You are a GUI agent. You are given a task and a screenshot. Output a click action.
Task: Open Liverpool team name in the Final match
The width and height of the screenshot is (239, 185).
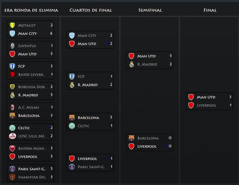(x=206, y=105)
